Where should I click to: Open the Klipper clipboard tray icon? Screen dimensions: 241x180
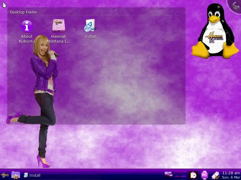(193, 175)
